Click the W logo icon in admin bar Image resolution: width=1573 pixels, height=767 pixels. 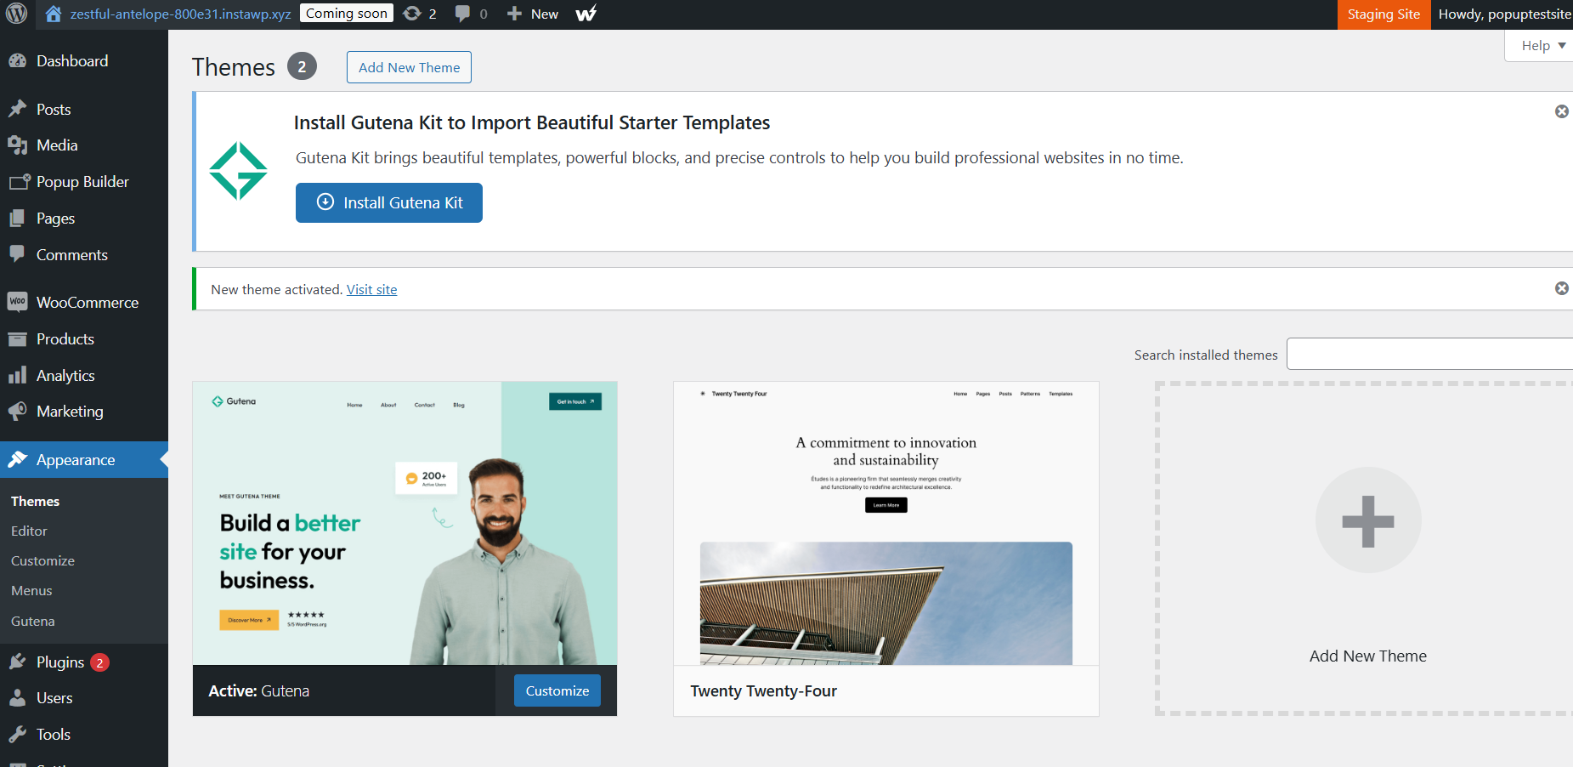point(586,14)
